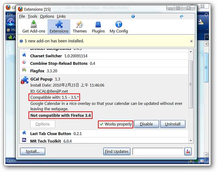Focus the search field beside Find Updates
This screenshot has width=217, height=172.
(x=158, y=151)
